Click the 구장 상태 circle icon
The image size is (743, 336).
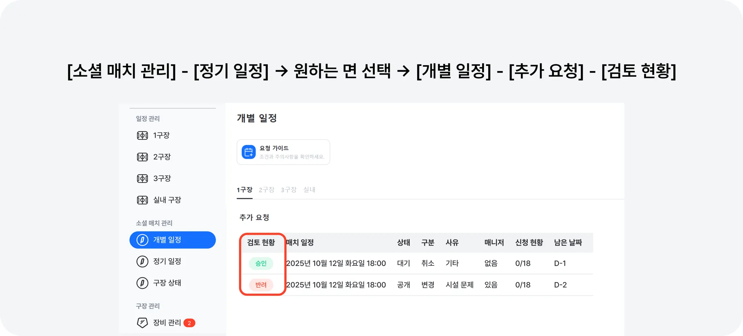click(x=142, y=283)
